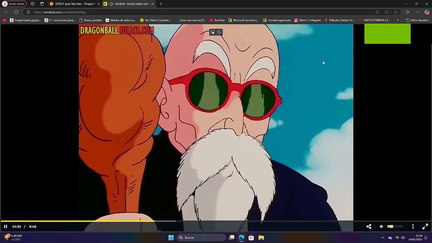Open the Wi-Fi network tray icon
The image size is (432, 243).
tap(397, 238)
